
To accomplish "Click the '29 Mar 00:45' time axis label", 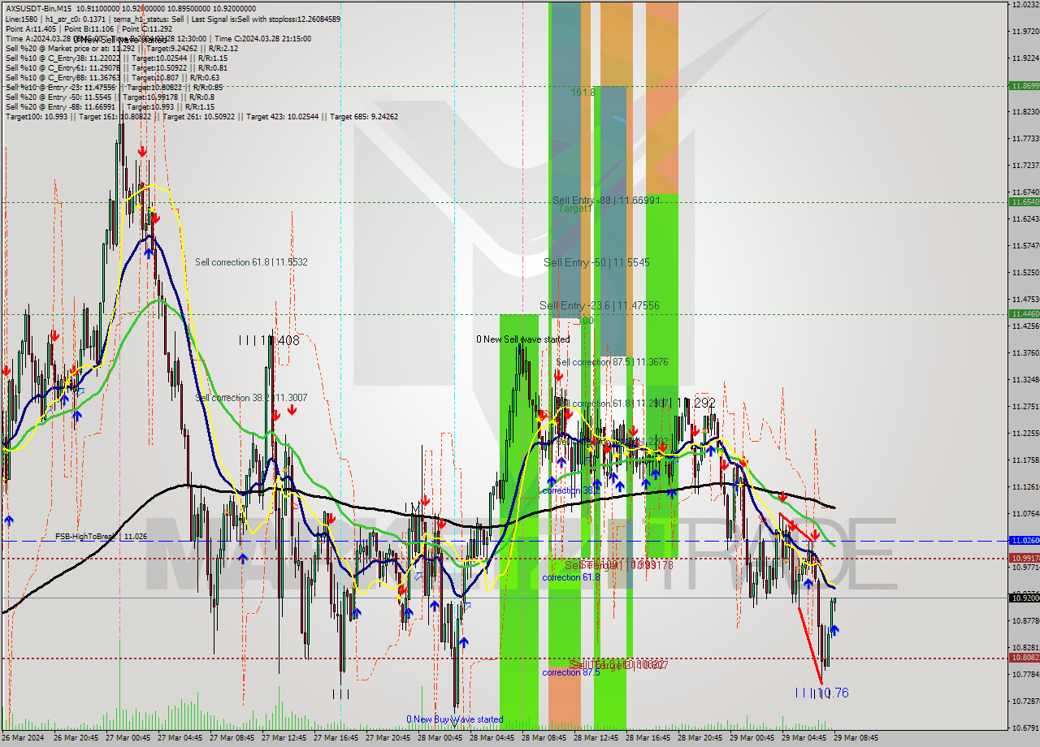I will point(751,739).
